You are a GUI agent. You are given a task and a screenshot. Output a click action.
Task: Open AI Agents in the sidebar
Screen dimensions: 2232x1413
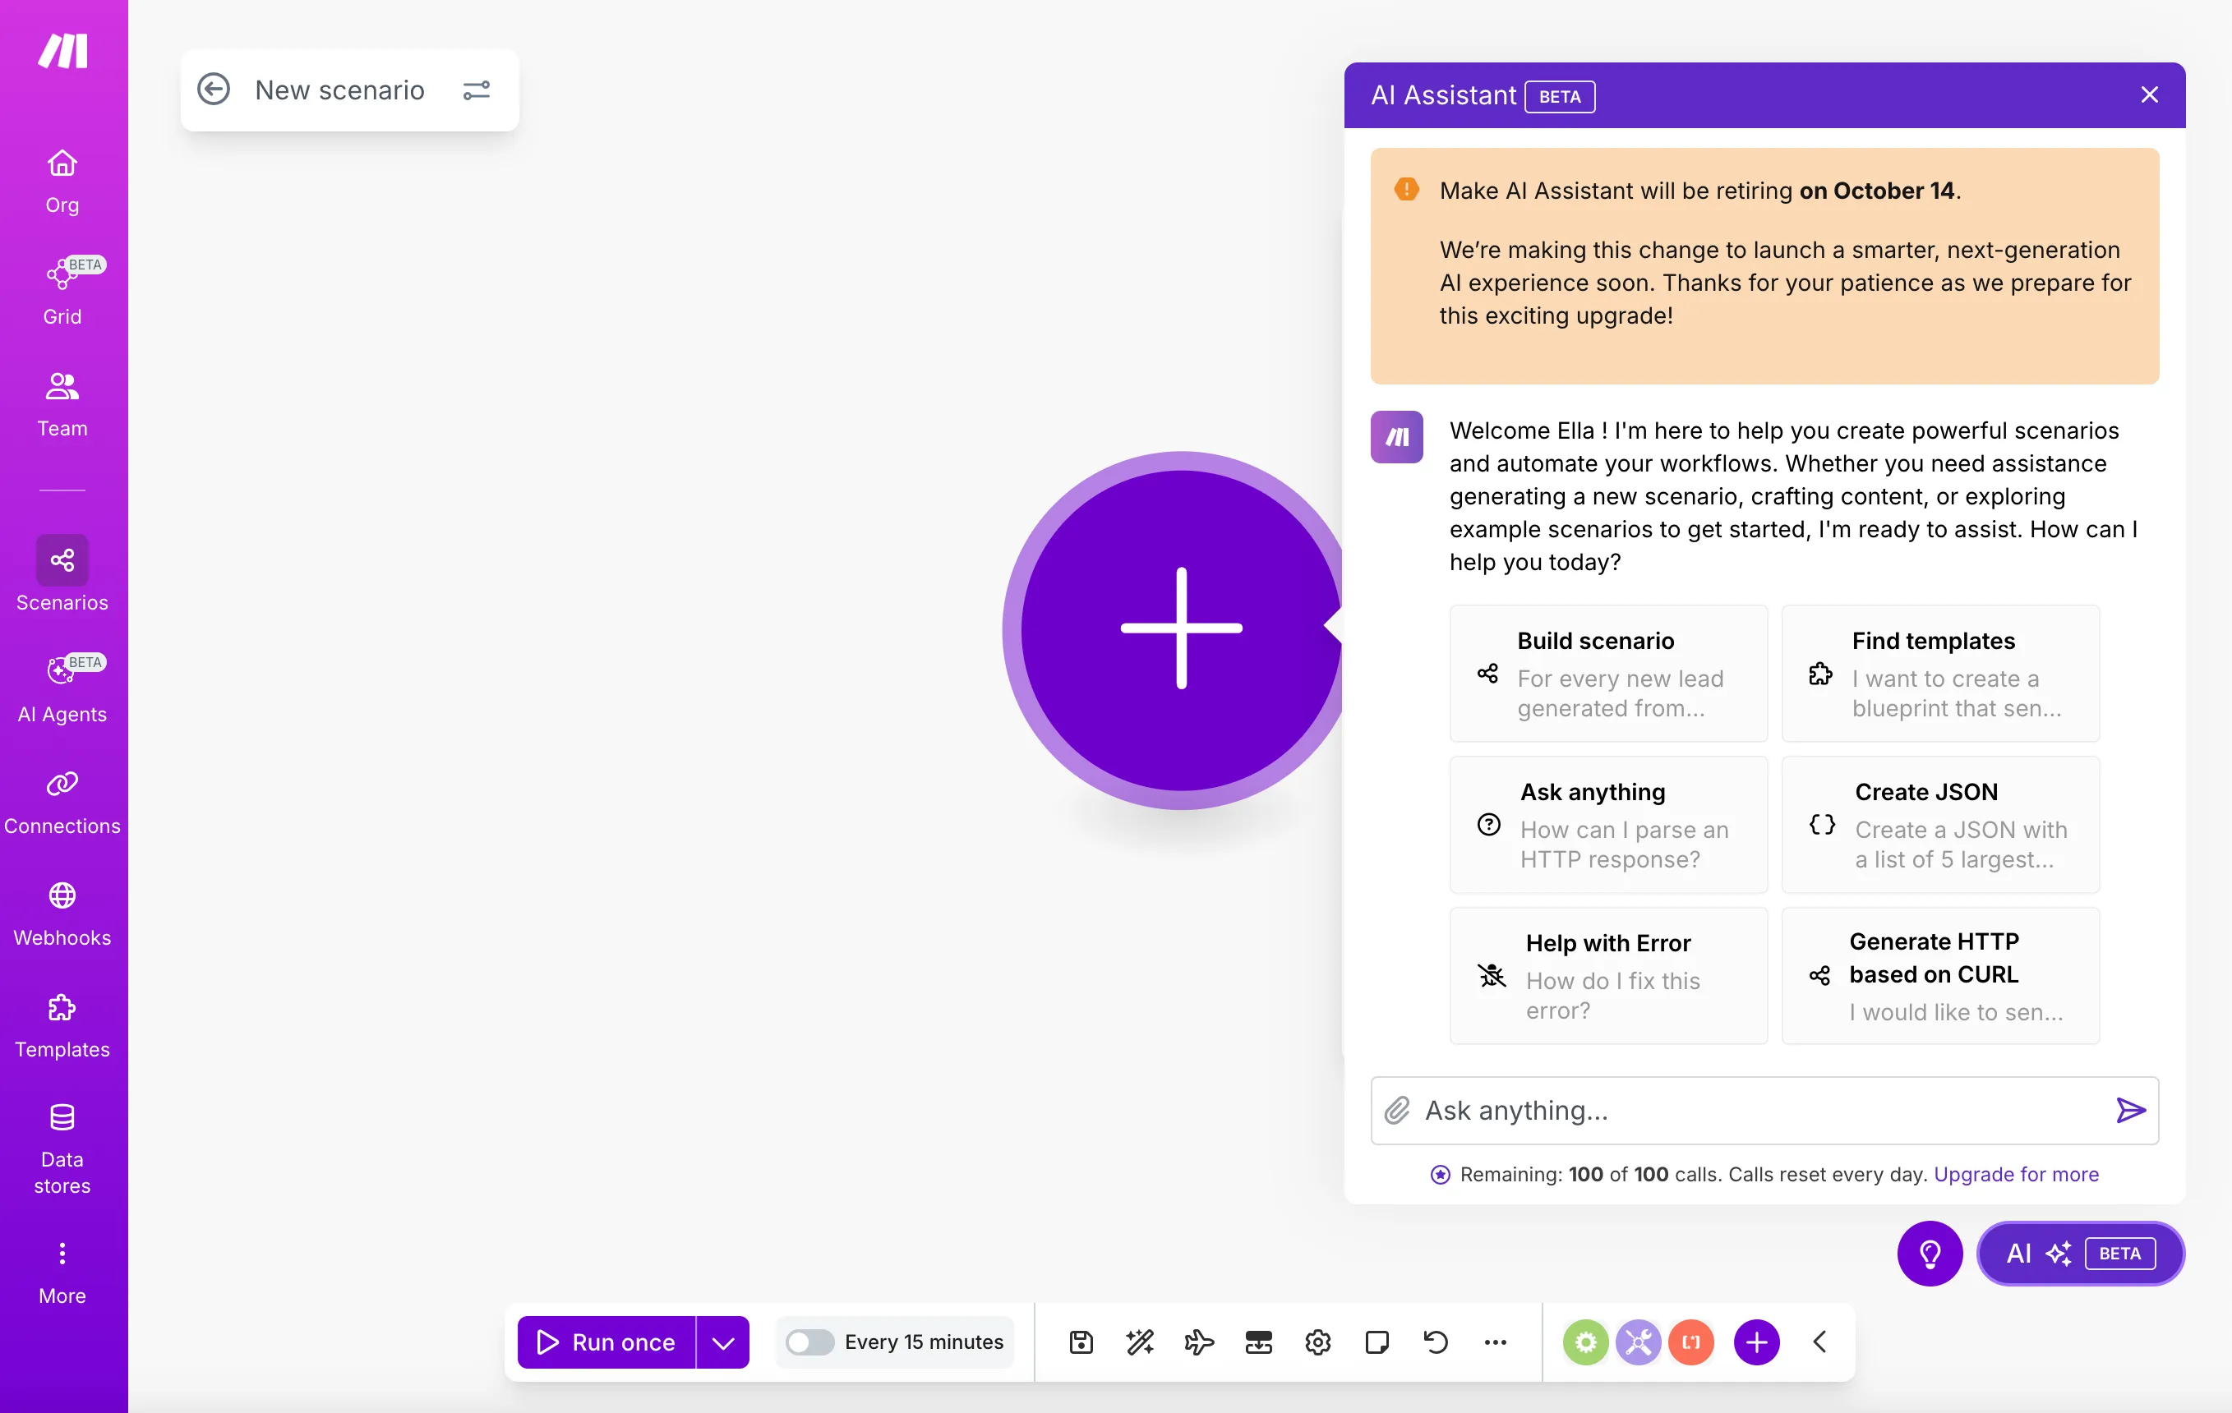(62, 690)
